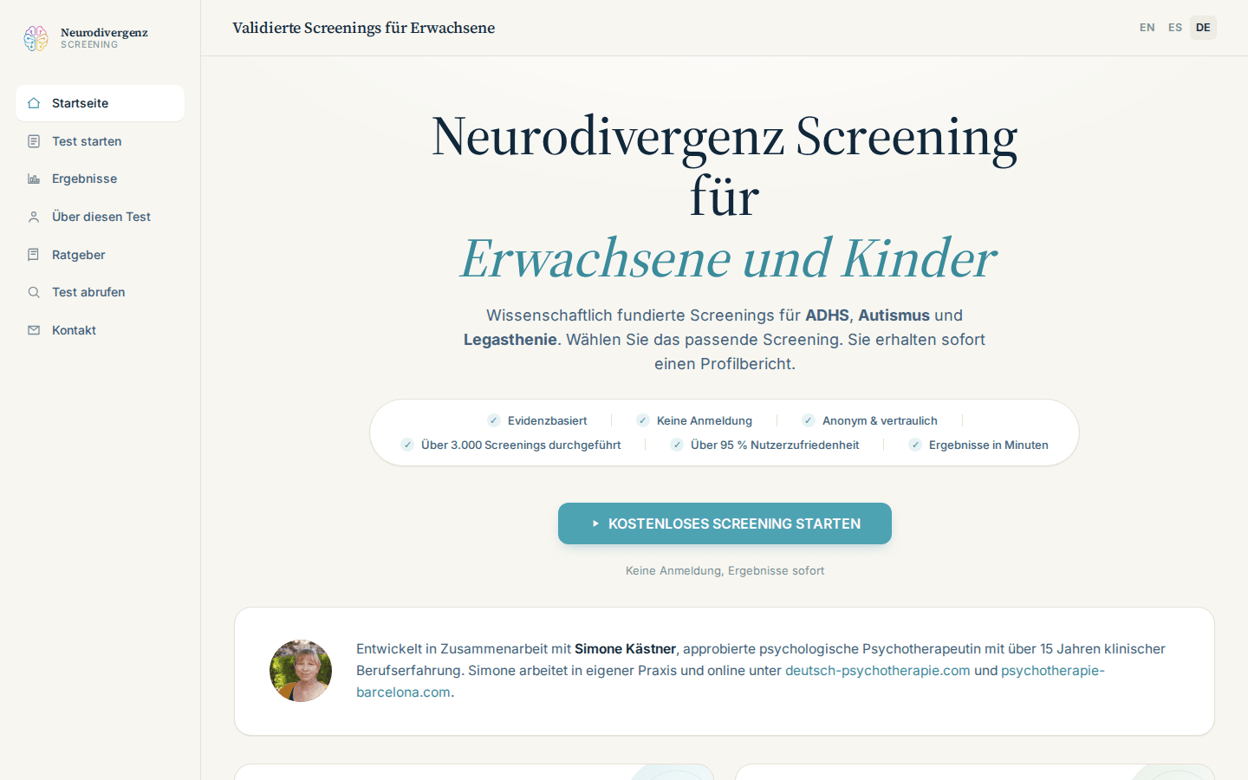This screenshot has height=780, width=1248.
Task: Click the 'Evidenzbasiert' badge text
Action: click(x=548, y=420)
